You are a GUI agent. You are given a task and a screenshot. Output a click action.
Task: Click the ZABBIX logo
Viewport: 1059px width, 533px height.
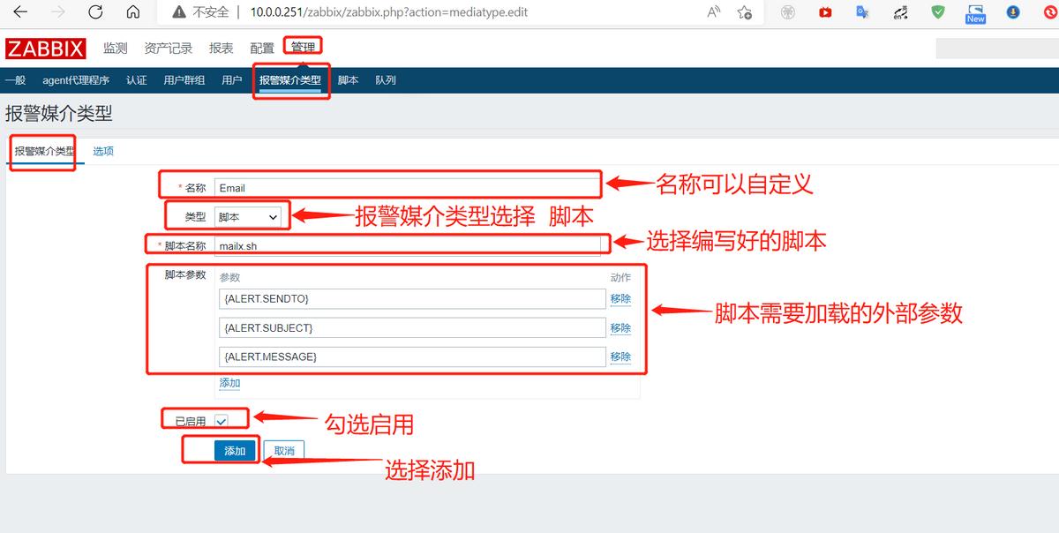(x=46, y=49)
